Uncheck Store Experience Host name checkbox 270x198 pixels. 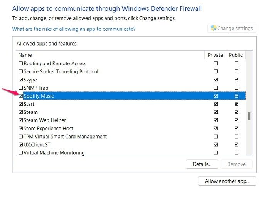click(21, 128)
